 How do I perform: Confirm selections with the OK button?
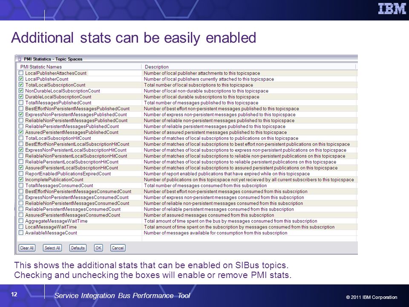click(x=98, y=248)
